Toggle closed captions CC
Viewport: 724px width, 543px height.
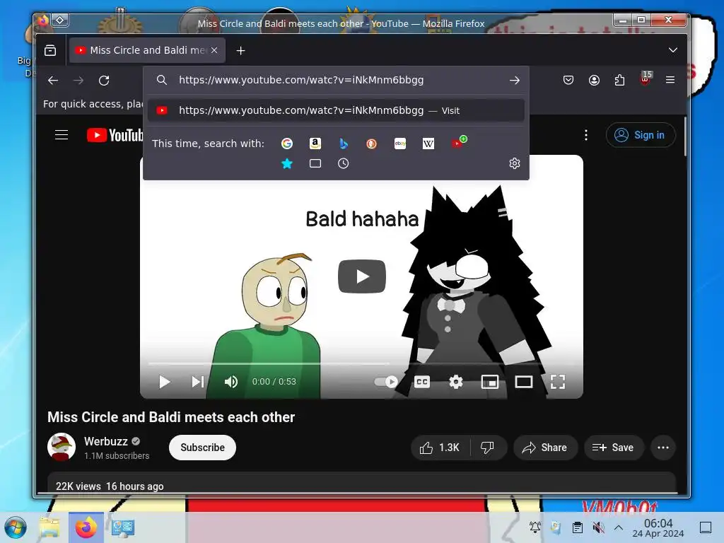point(422,382)
